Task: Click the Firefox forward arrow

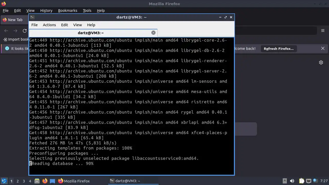Action: coord(15,31)
